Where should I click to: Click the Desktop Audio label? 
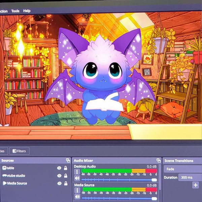tap(85, 166)
